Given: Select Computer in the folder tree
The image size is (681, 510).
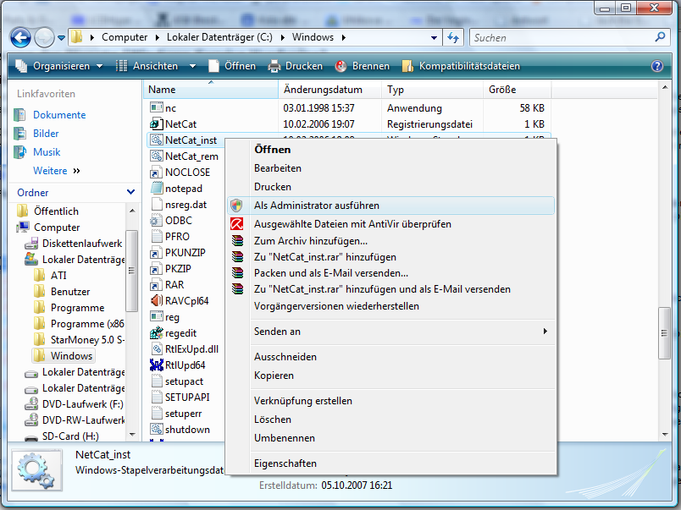Looking at the screenshot, I should point(57,228).
